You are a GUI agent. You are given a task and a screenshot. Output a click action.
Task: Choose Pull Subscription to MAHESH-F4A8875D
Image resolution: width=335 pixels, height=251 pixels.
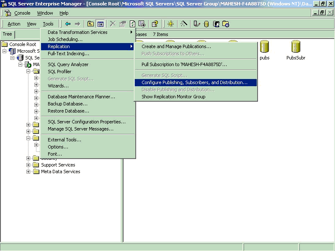click(x=196, y=64)
